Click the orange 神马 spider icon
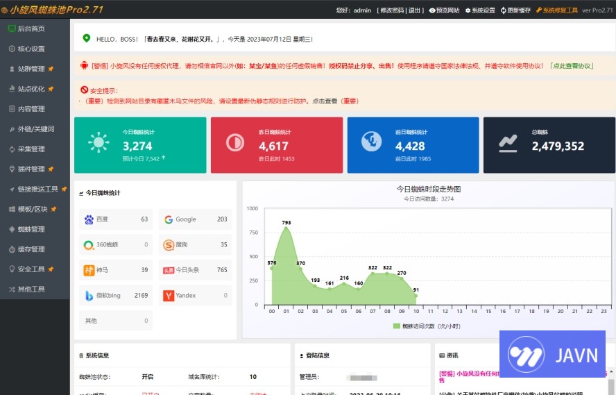Screen dimensions: 616x395 [x=89, y=270]
